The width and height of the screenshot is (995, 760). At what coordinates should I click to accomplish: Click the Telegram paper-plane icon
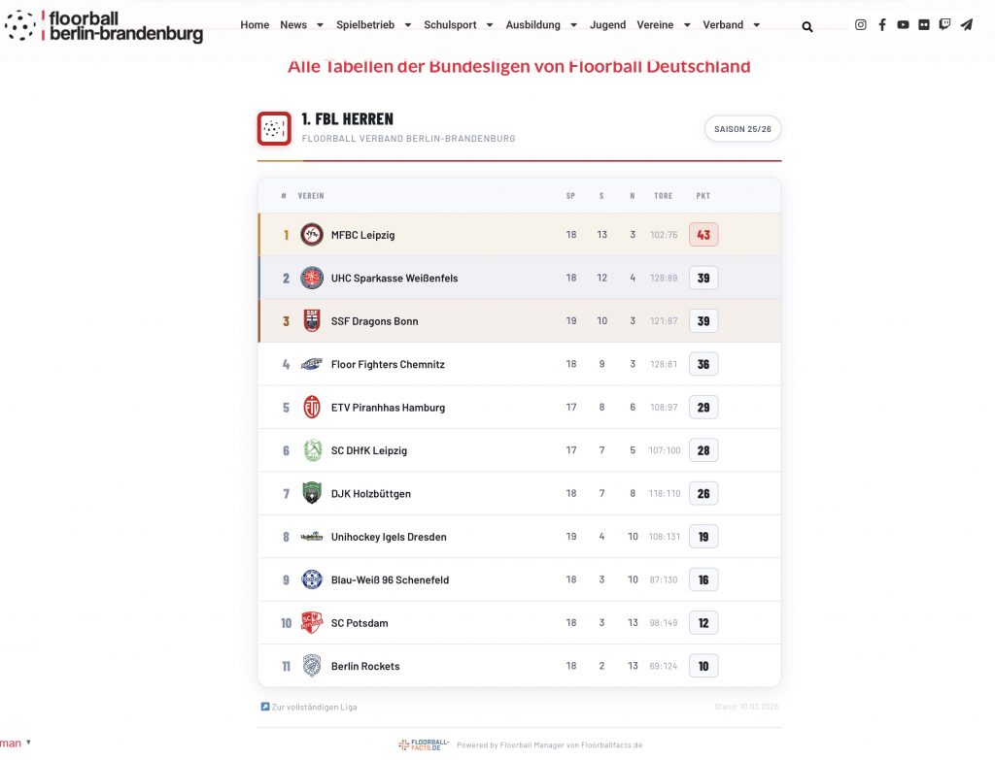[x=966, y=24]
